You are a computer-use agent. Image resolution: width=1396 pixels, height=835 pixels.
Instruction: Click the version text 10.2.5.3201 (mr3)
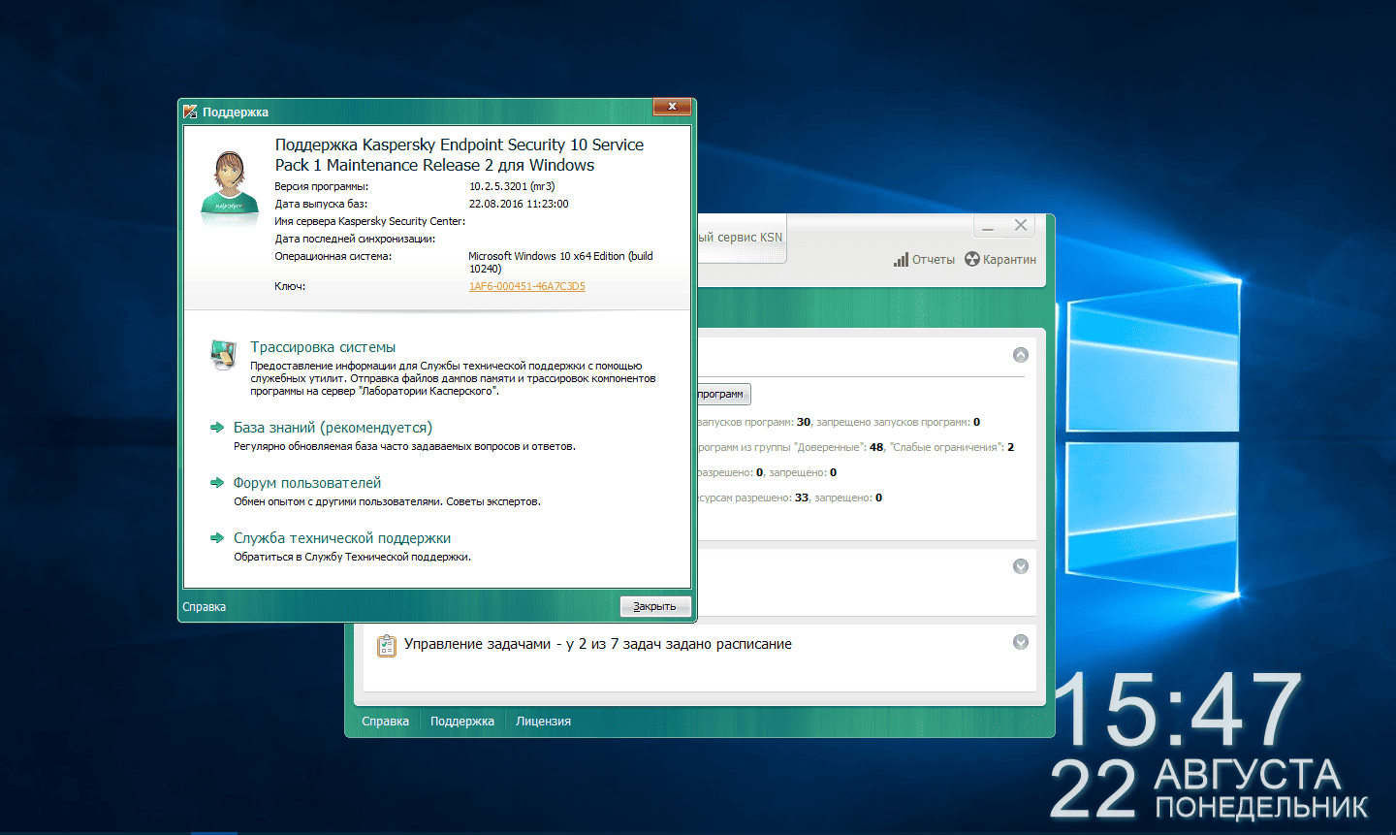coord(512,186)
